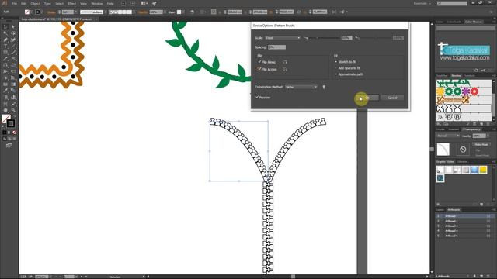
Task: Switch to the Transparency tab
Action: [472, 129]
